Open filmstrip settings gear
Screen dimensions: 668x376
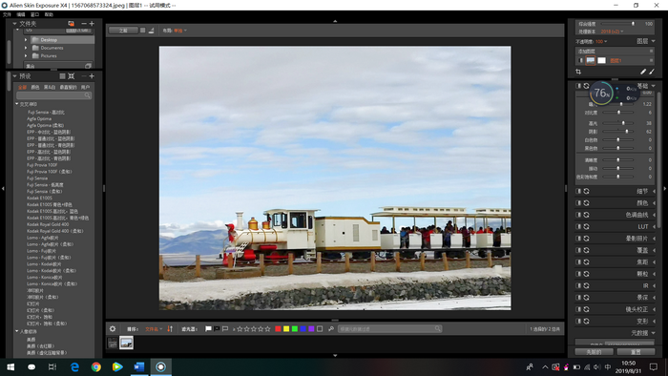[x=113, y=328]
